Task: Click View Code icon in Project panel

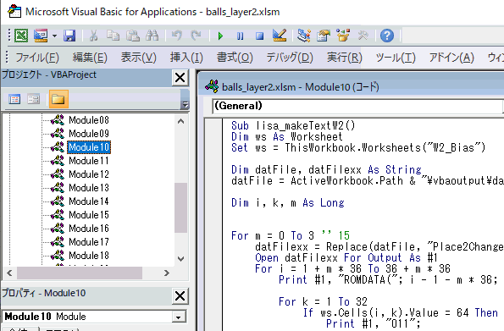Action: [14, 99]
